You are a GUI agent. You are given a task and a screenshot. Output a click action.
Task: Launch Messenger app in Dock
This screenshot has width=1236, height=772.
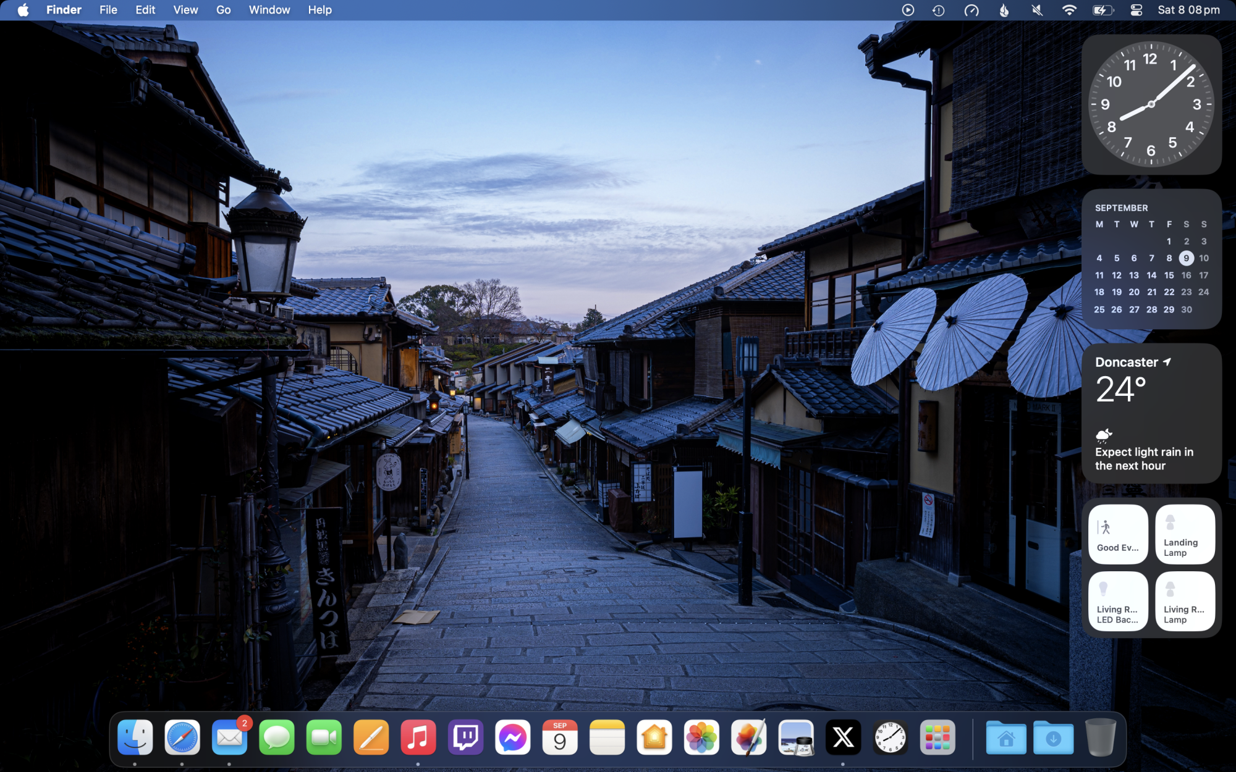(512, 737)
